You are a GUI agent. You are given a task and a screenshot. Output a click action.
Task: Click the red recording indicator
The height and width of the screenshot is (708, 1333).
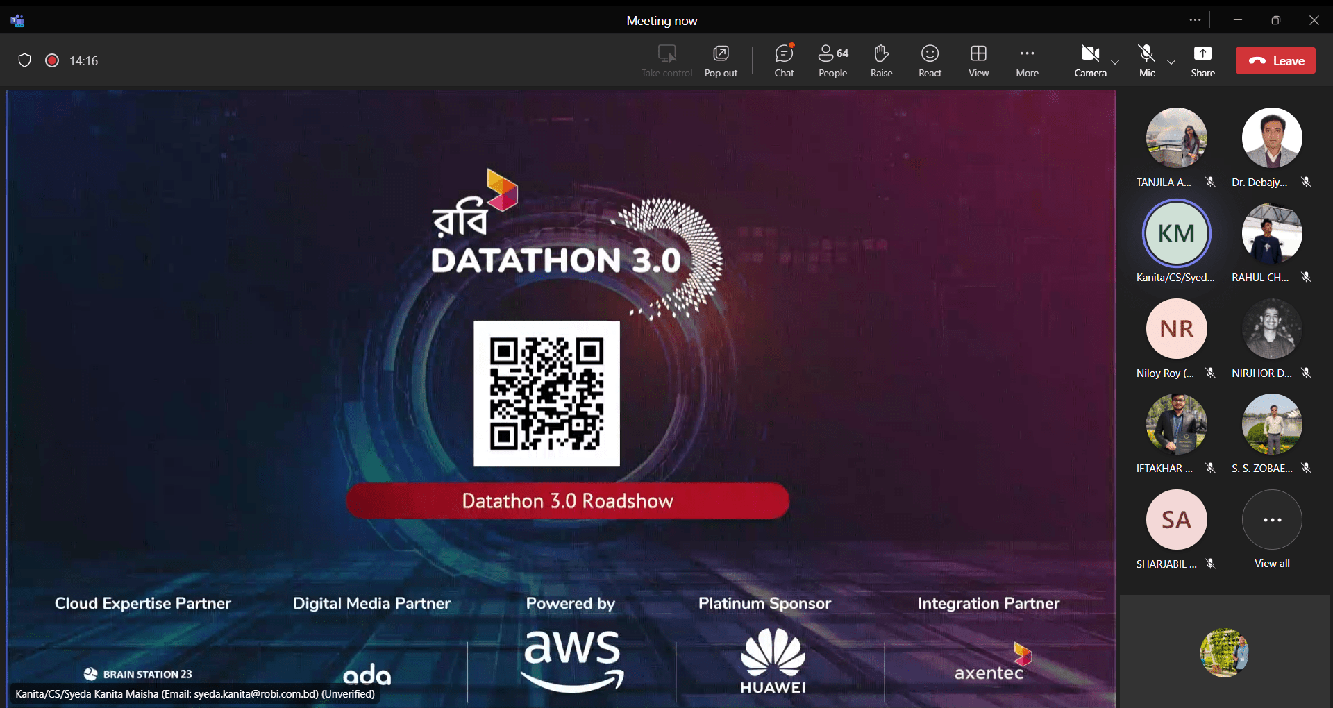pos(52,60)
